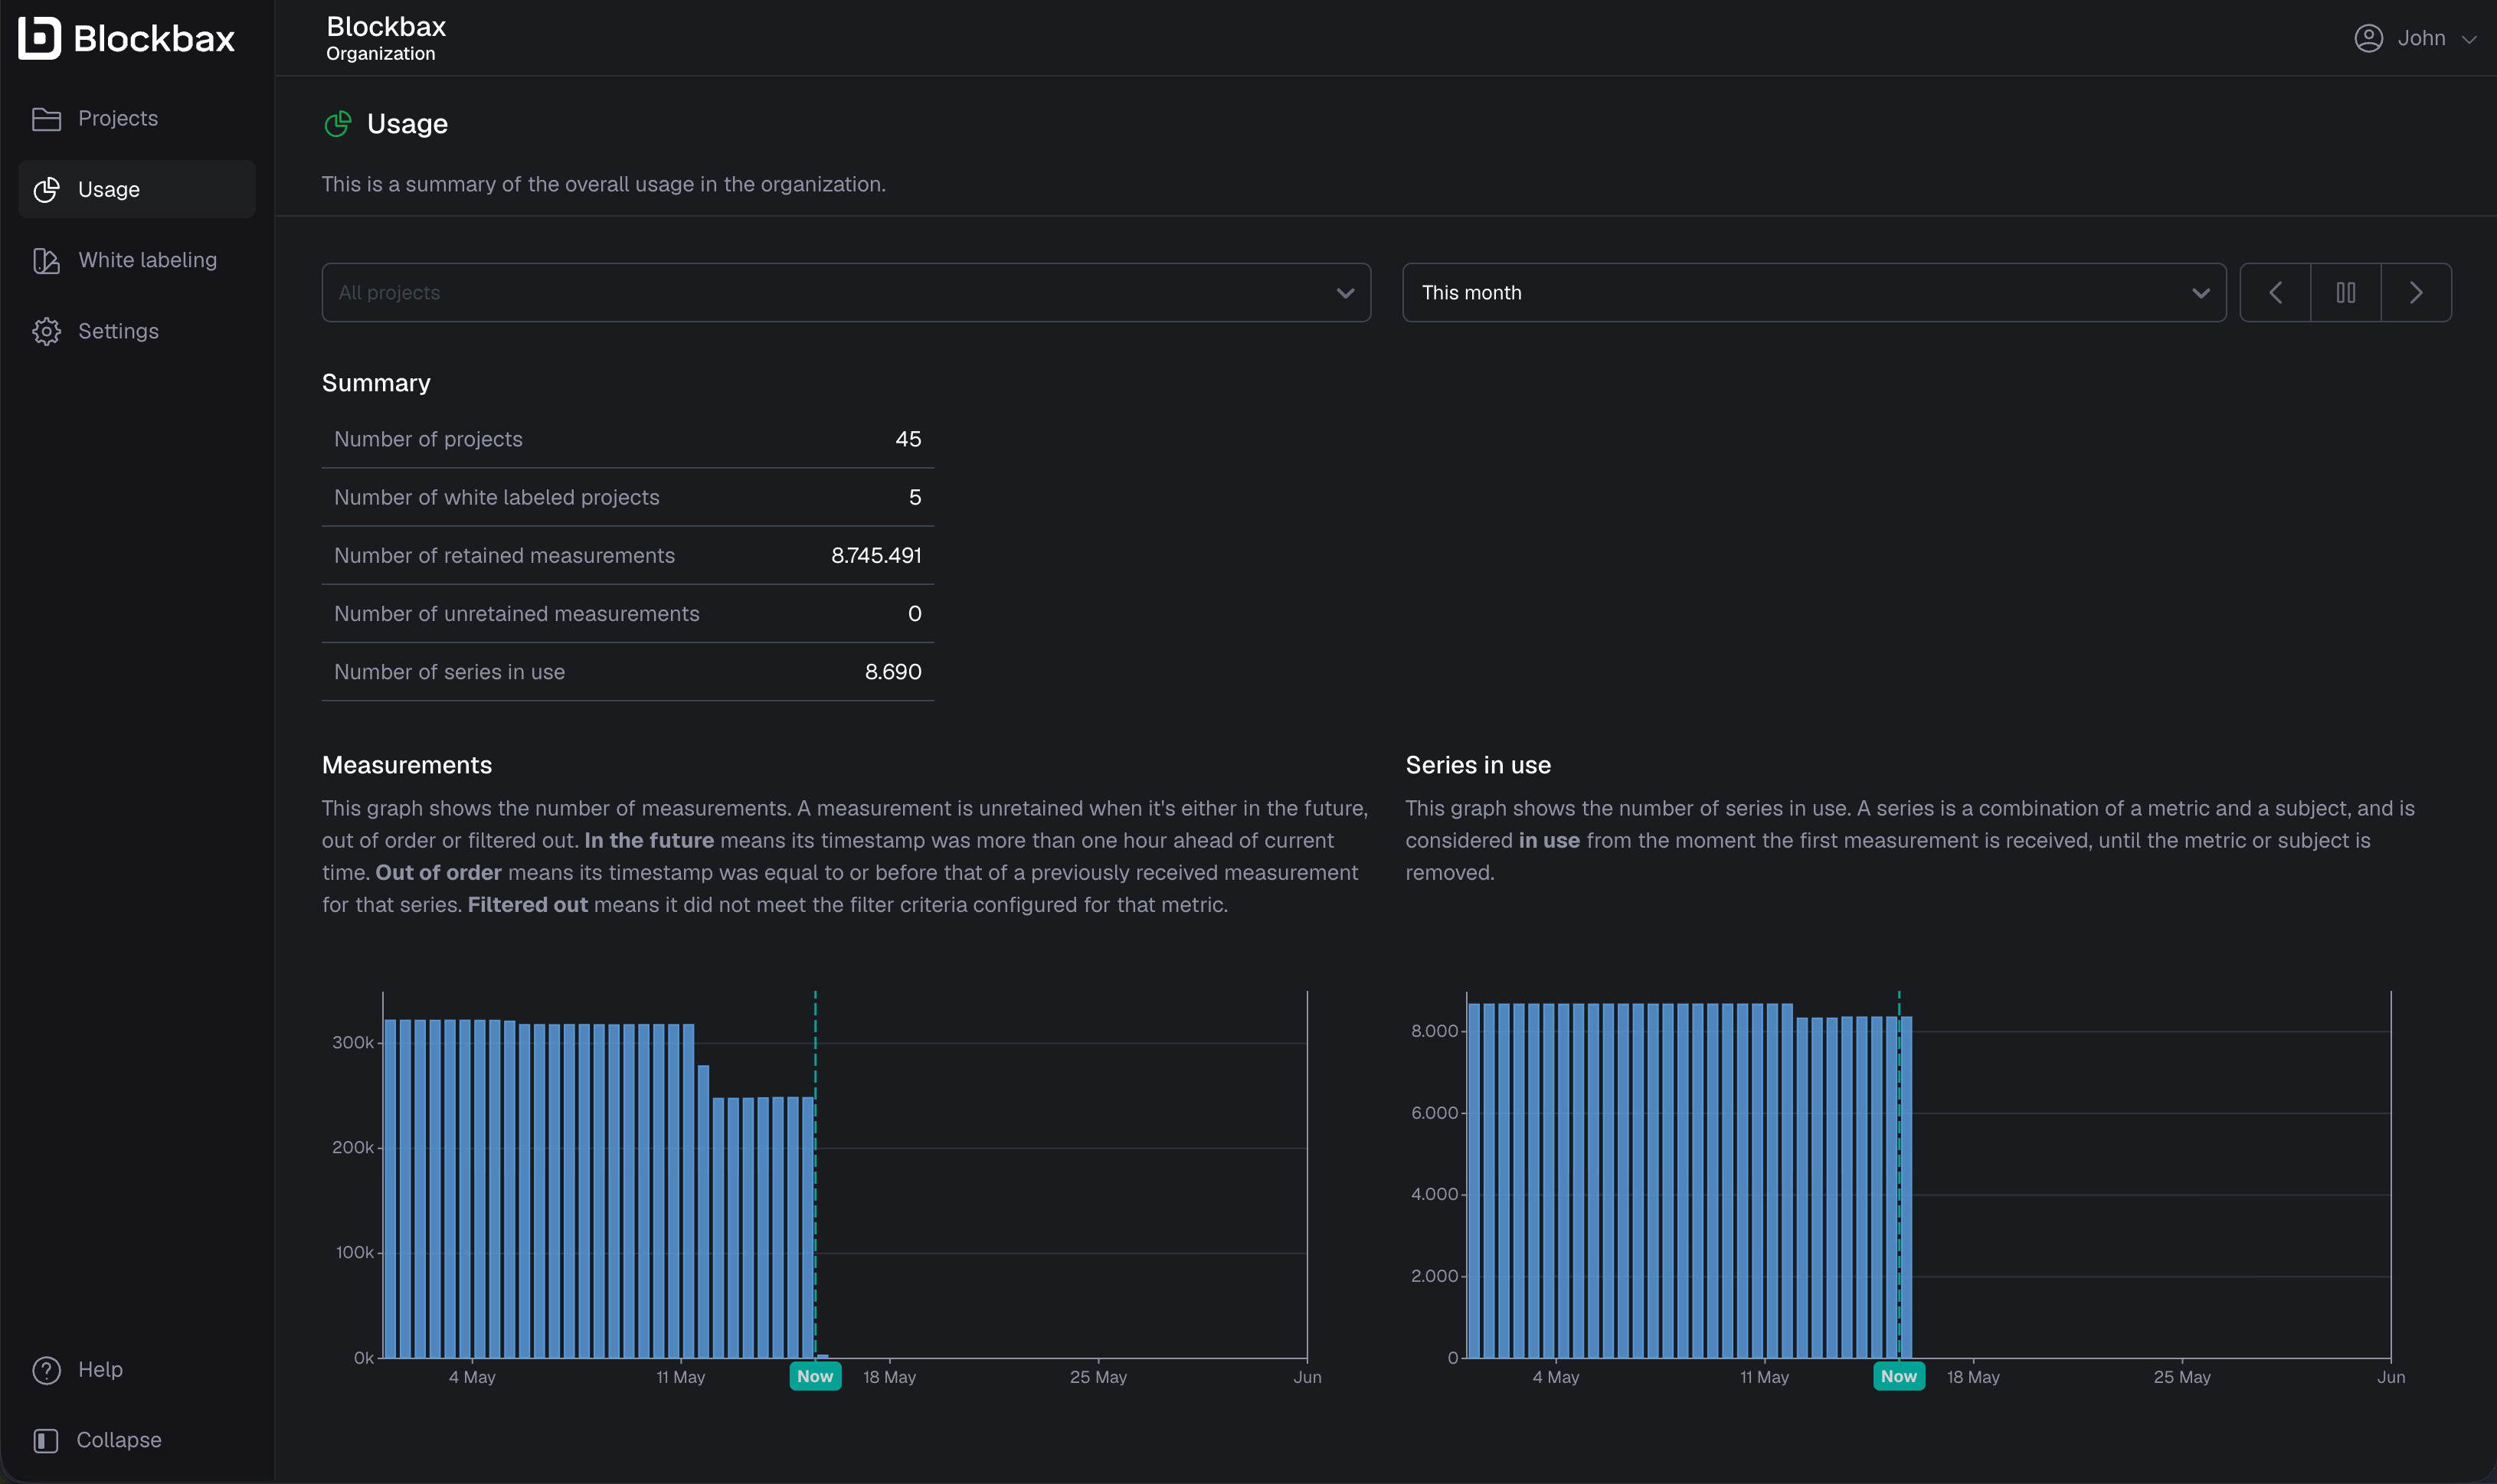This screenshot has height=1484, width=2497.
Task: Click the Collapse sidebar panel icon
Action: tap(46, 1440)
